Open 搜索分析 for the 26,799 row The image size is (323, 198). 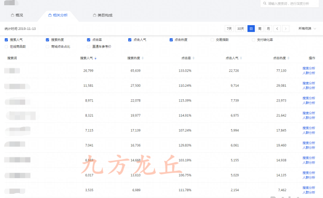pos(309,68)
